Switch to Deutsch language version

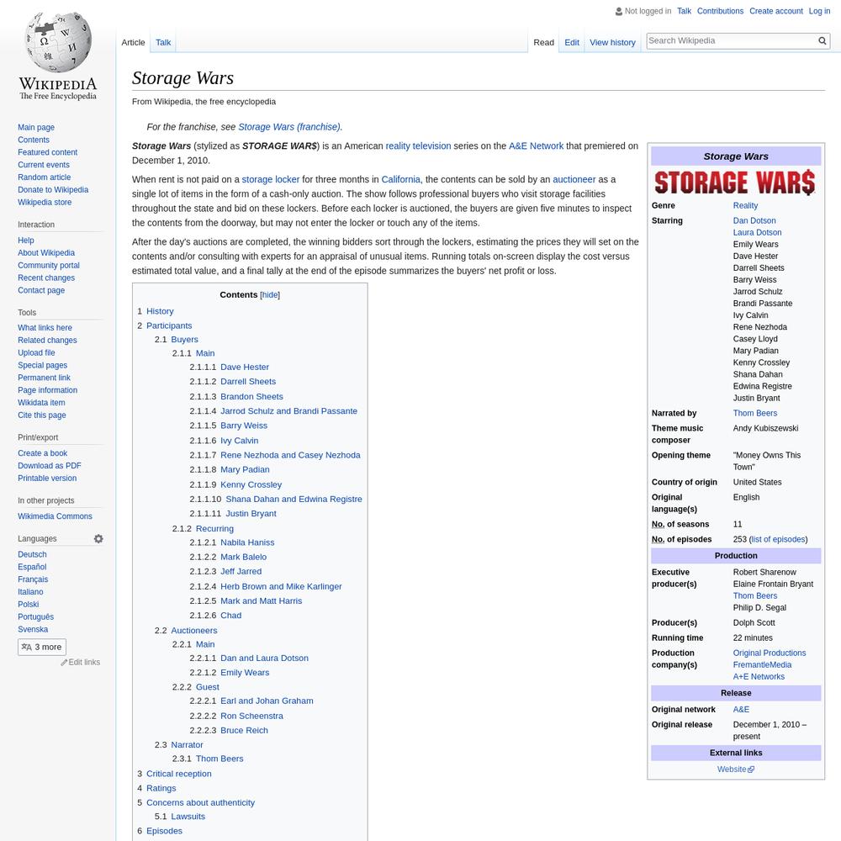tap(32, 554)
